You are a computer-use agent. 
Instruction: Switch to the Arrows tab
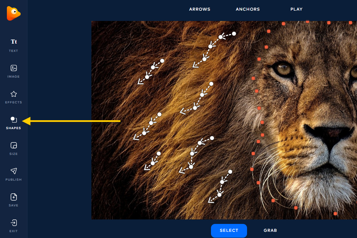pyautogui.click(x=200, y=9)
